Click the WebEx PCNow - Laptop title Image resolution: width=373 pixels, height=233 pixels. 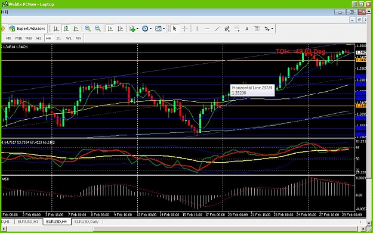[31, 4]
